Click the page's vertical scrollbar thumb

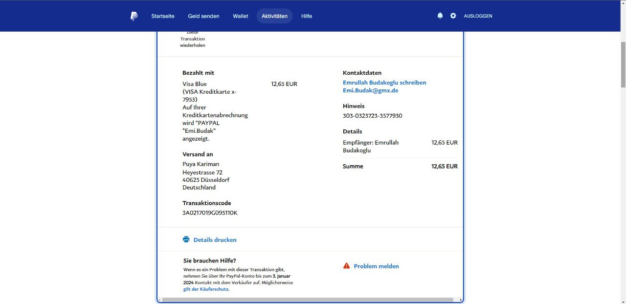tap(623, 64)
